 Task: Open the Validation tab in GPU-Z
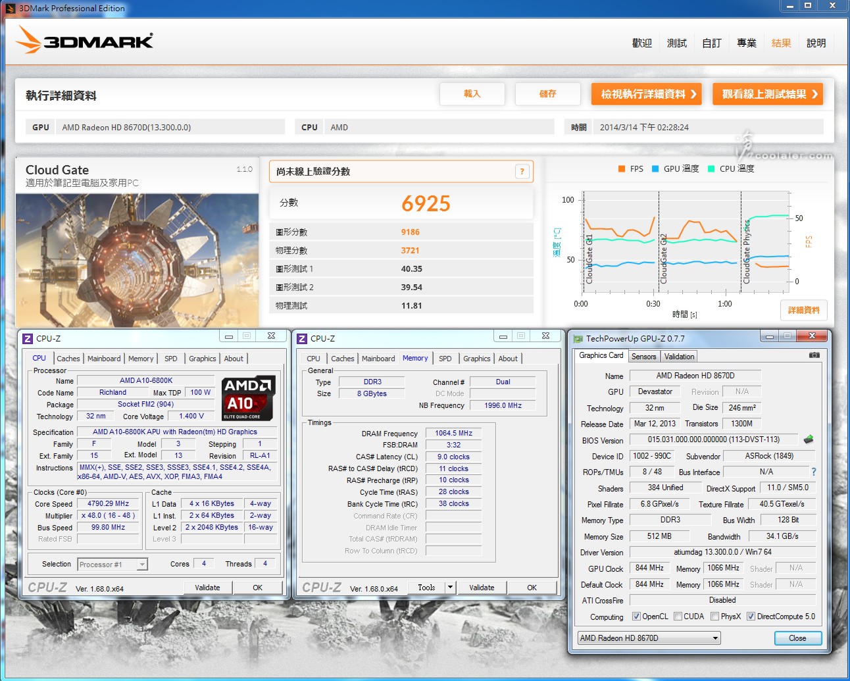[x=679, y=356]
